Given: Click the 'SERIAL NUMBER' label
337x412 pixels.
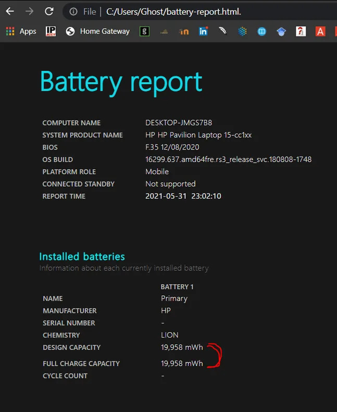Looking at the screenshot, I should [x=69, y=323].
